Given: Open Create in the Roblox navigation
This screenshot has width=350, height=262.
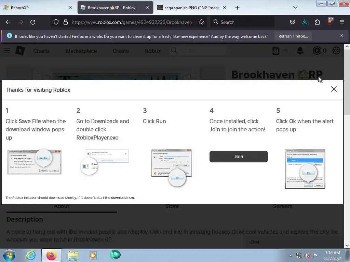Looking at the screenshot, I should click(x=121, y=51).
